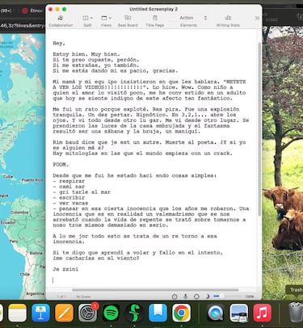Show more toolbar items via chevrons
303x328 pixels.
click(257, 18)
